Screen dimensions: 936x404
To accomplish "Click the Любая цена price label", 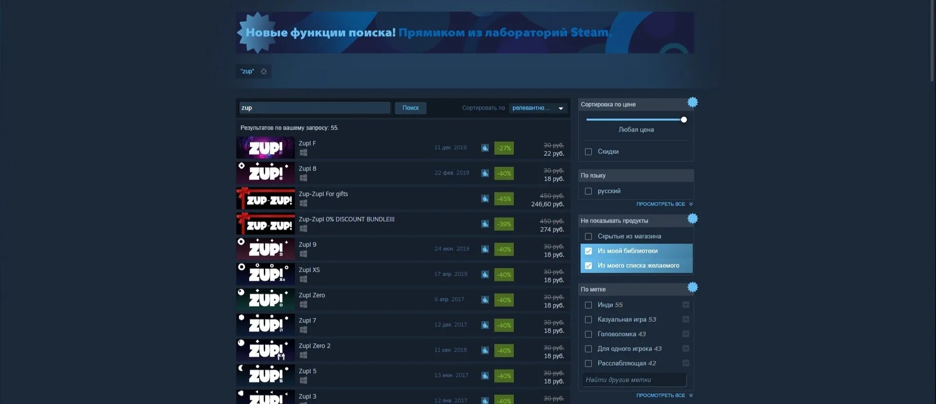I will point(636,130).
